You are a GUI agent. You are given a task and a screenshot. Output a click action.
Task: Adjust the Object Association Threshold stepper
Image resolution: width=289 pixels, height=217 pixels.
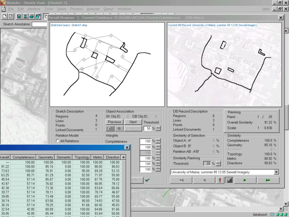click(x=158, y=128)
